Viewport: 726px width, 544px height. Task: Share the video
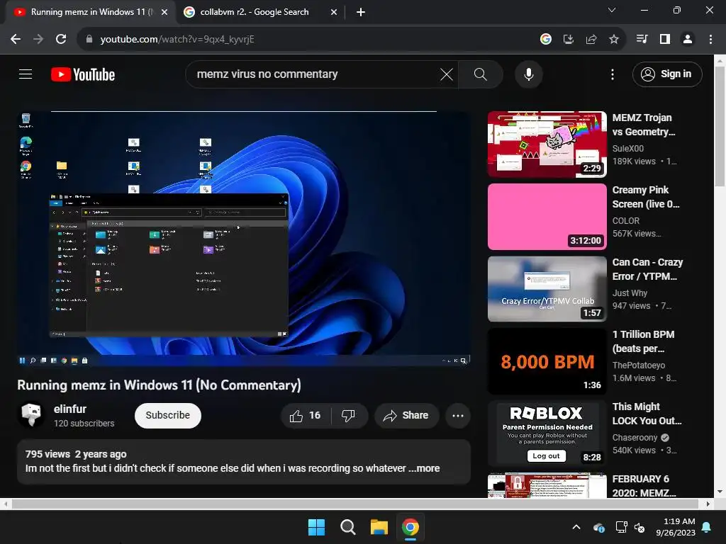tap(406, 415)
